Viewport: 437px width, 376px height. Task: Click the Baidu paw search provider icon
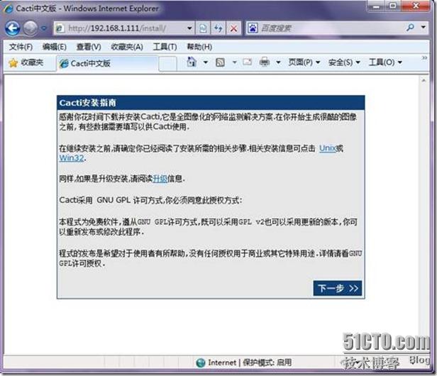(253, 28)
